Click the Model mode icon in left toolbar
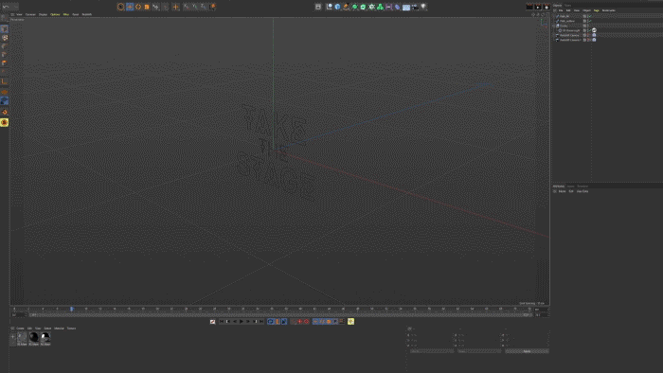 pos(4,29)
